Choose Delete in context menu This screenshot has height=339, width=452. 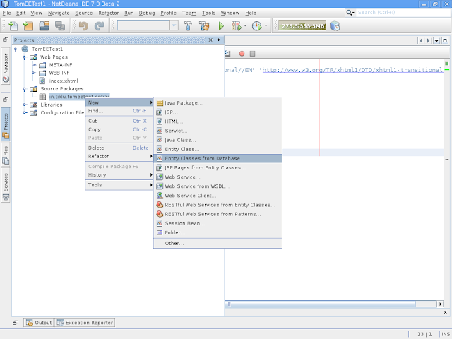point(119,148)
